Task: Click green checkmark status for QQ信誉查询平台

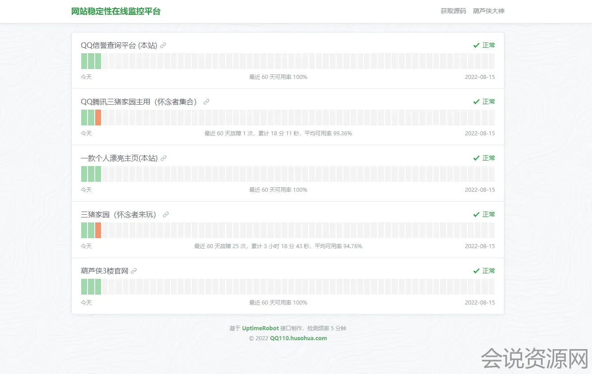Action: click(476, 45)
